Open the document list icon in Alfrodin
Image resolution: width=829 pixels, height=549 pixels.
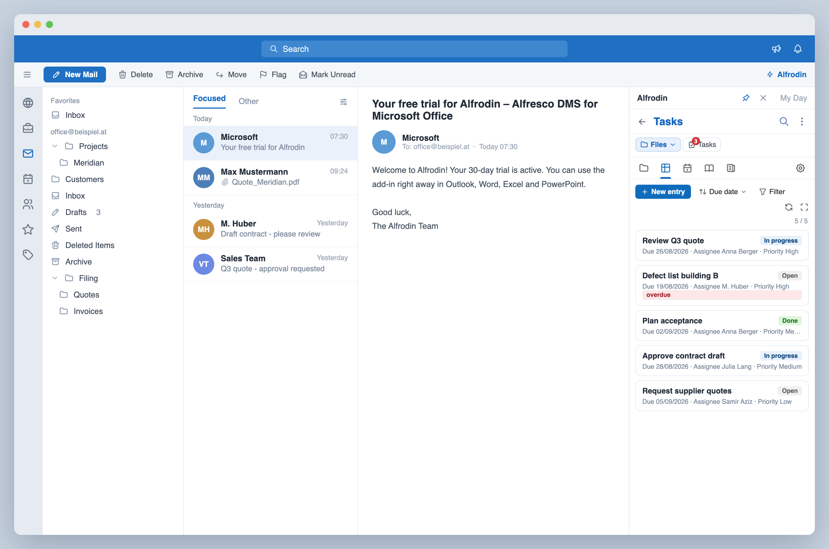point(731,168)
